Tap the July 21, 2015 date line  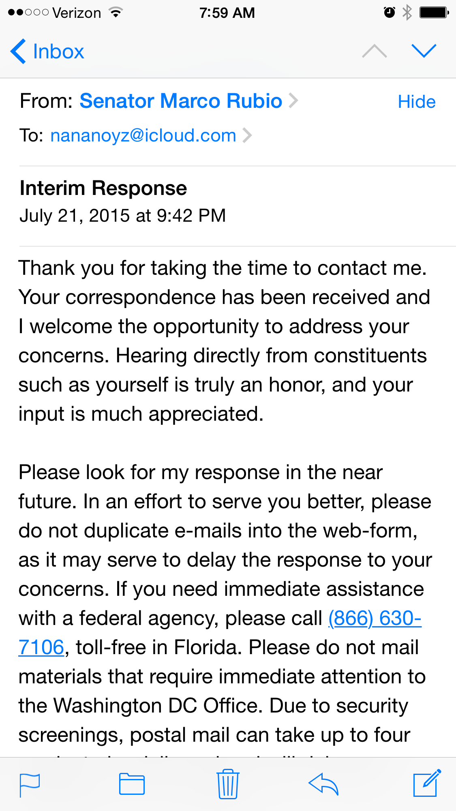122,216
